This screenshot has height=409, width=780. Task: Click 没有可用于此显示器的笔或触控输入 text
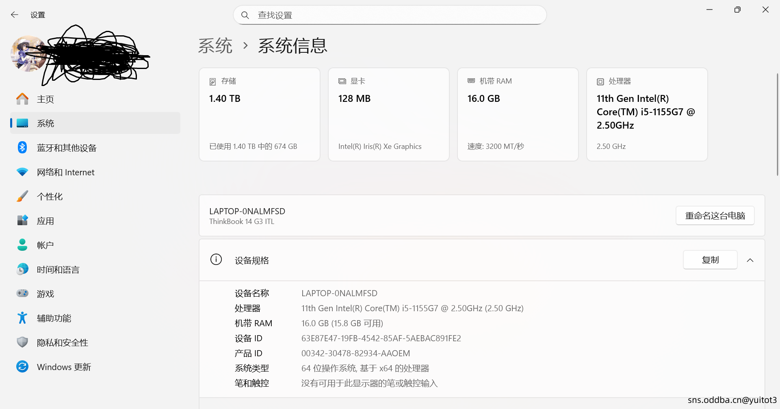(x=369, y=383)
